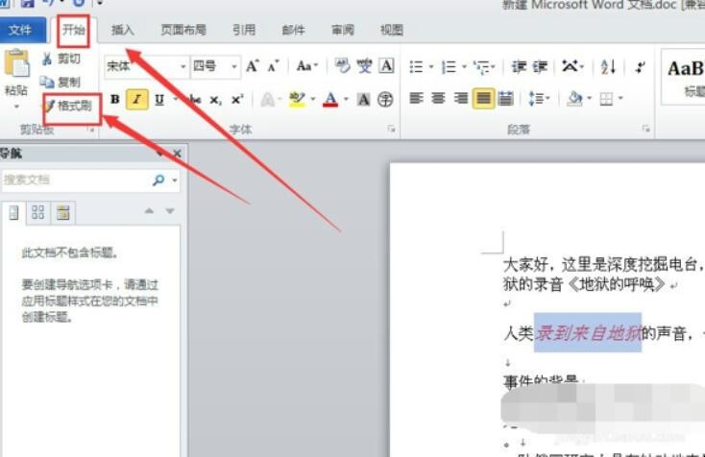This screenshot has width=705, height=457.
Task: Toggle bold formatting B
Action: click(x=115, y=99)
